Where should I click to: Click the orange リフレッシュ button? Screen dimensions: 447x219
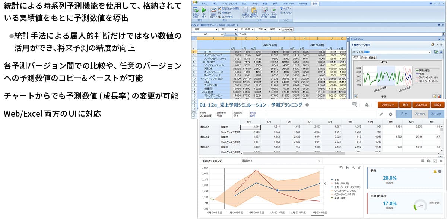coord(422,105)
